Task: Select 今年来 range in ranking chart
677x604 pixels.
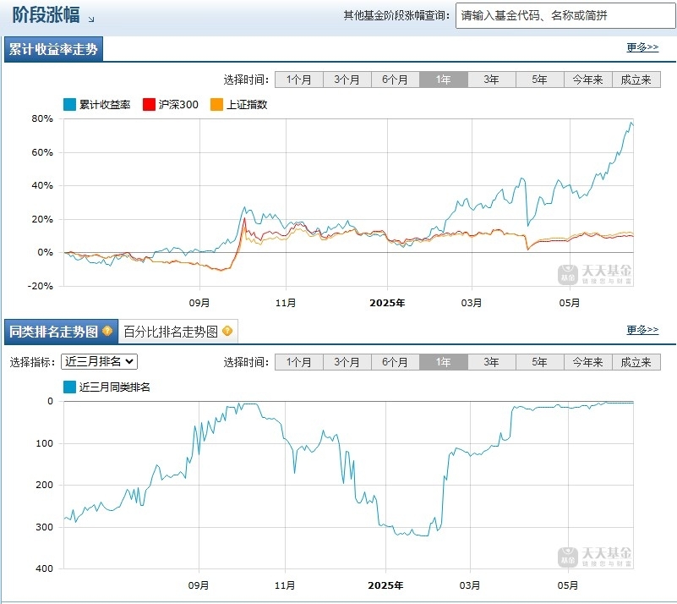Action: click(587, 362)
